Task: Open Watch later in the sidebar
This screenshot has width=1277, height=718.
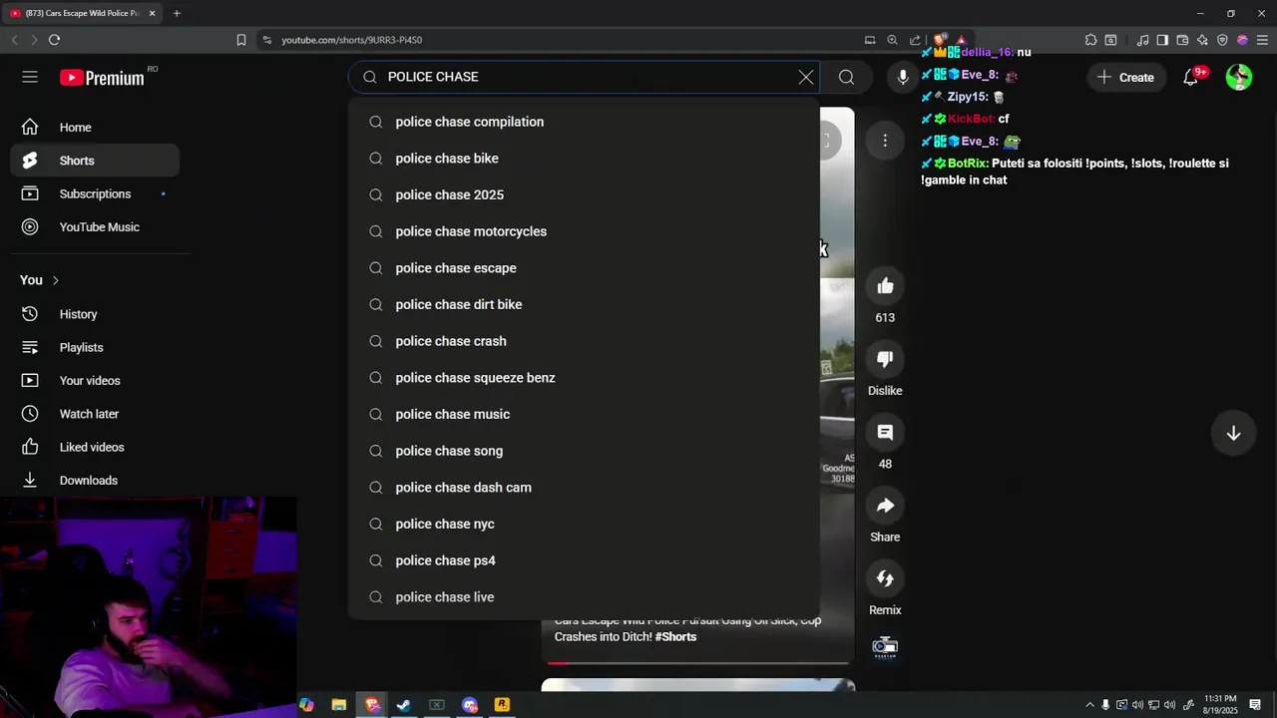Action: tap(95, 414)
